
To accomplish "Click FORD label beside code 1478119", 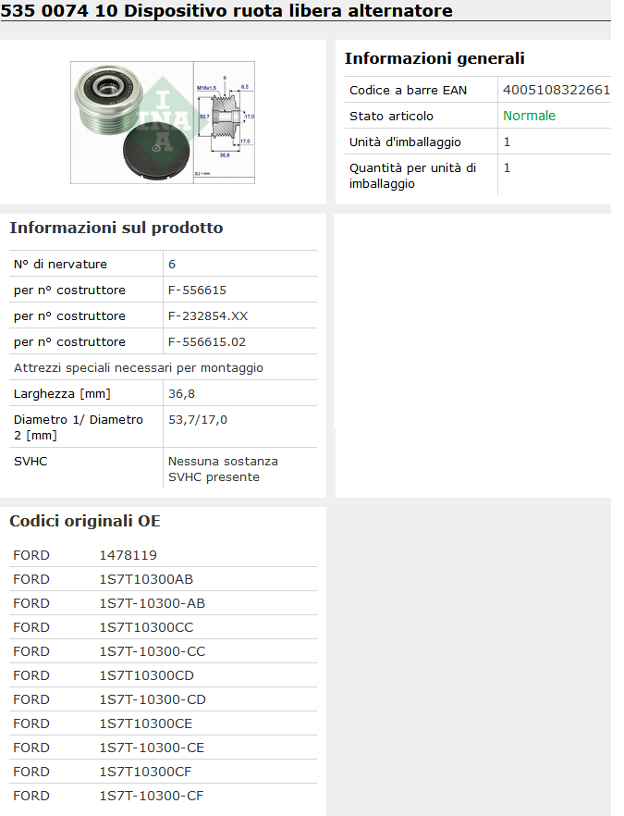I will pyautogui.click(x=31, y=555).
